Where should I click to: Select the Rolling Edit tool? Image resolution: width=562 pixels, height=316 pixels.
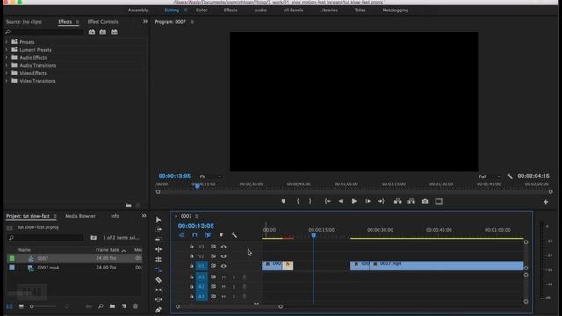pyautogui.click(x=158, y=260)
